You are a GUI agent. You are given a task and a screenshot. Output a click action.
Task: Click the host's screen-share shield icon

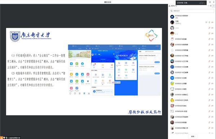[206, 22]
